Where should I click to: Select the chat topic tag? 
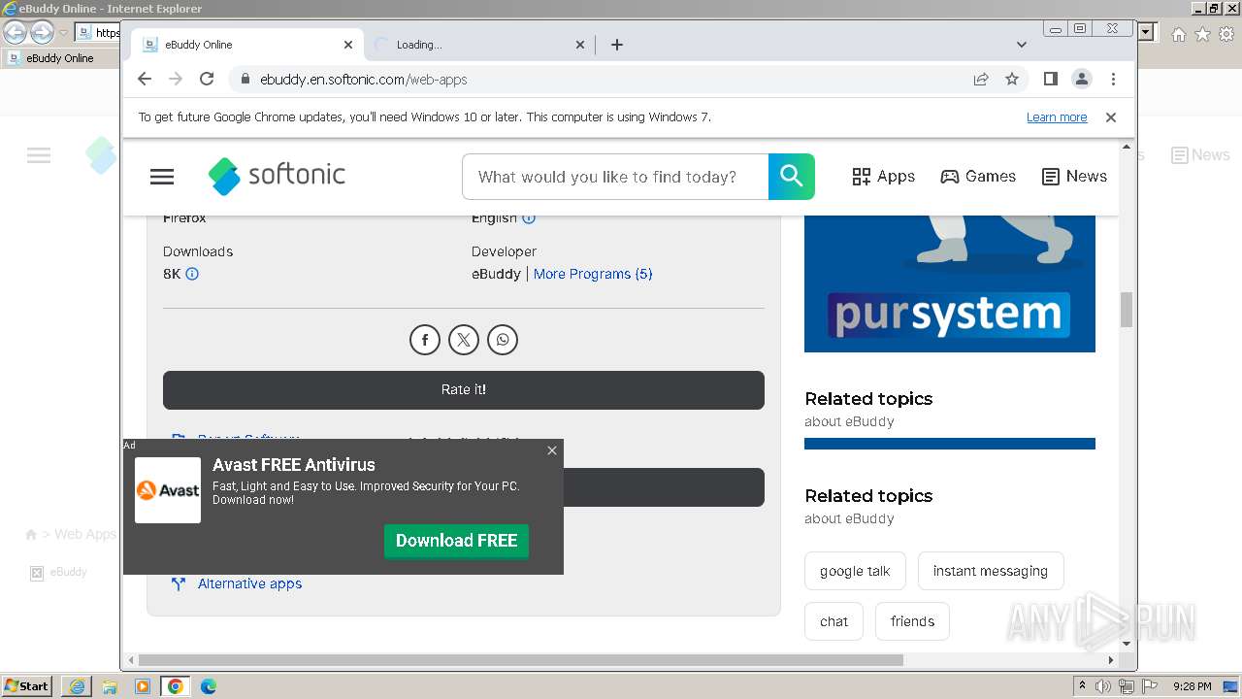click(x=833, y=621)
